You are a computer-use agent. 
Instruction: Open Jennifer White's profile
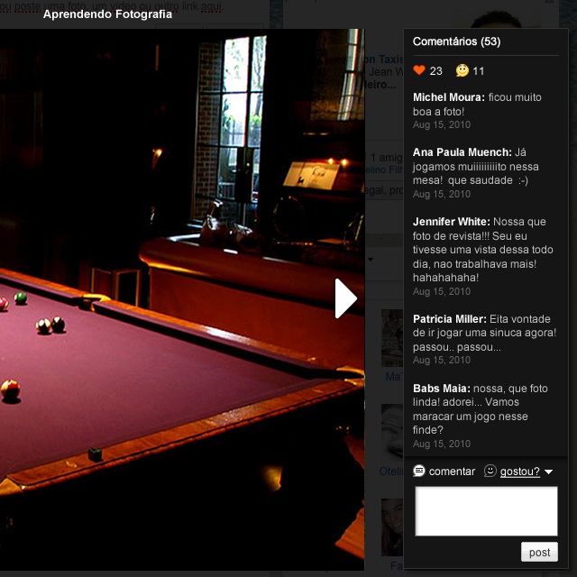[451, 221]
